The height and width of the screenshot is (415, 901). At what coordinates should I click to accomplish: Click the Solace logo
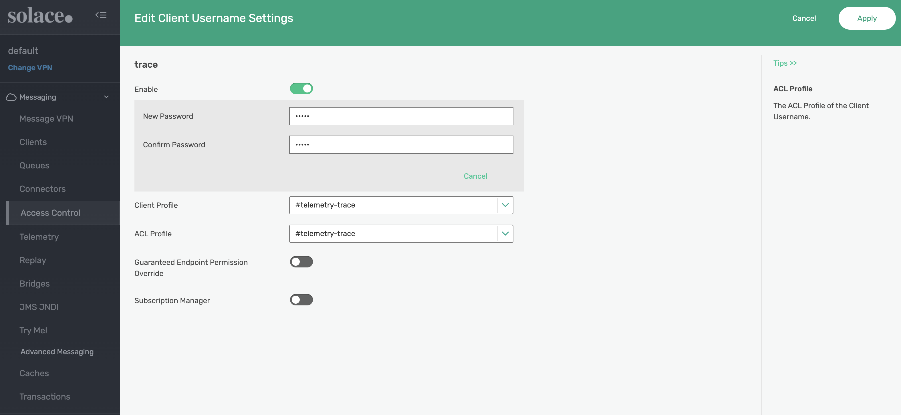(x=40, y=16)
